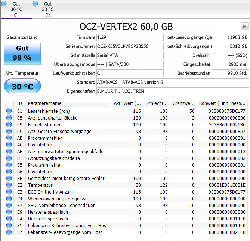Click status orb of Anz. schadhafter Blöcke row

tap(9, 118)
